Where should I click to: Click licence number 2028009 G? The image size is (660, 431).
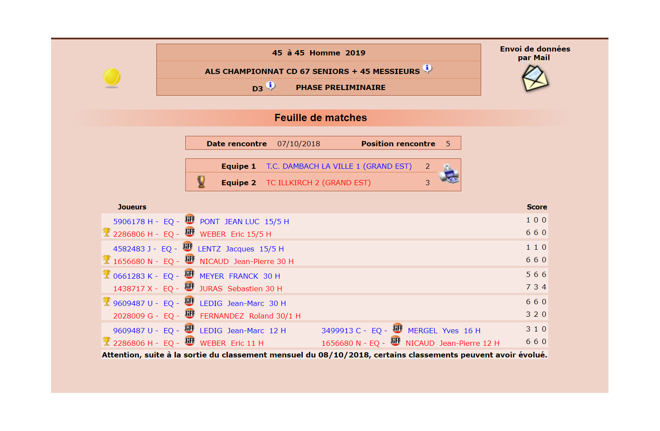(x=133, y=316)
